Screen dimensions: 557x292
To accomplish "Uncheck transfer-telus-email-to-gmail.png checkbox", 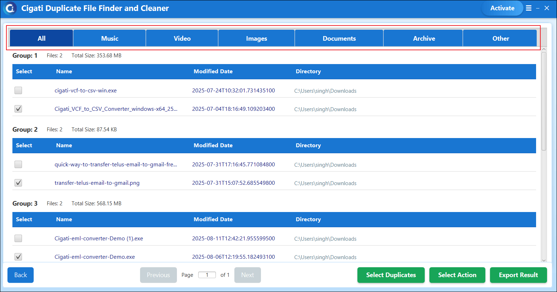I will pos(18,183).
